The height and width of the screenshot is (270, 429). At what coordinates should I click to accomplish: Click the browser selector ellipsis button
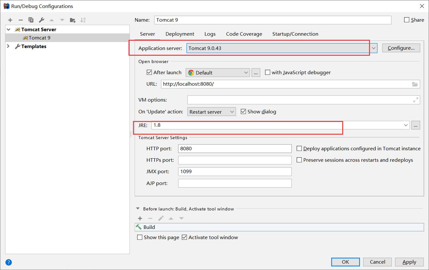pos(256,73)
